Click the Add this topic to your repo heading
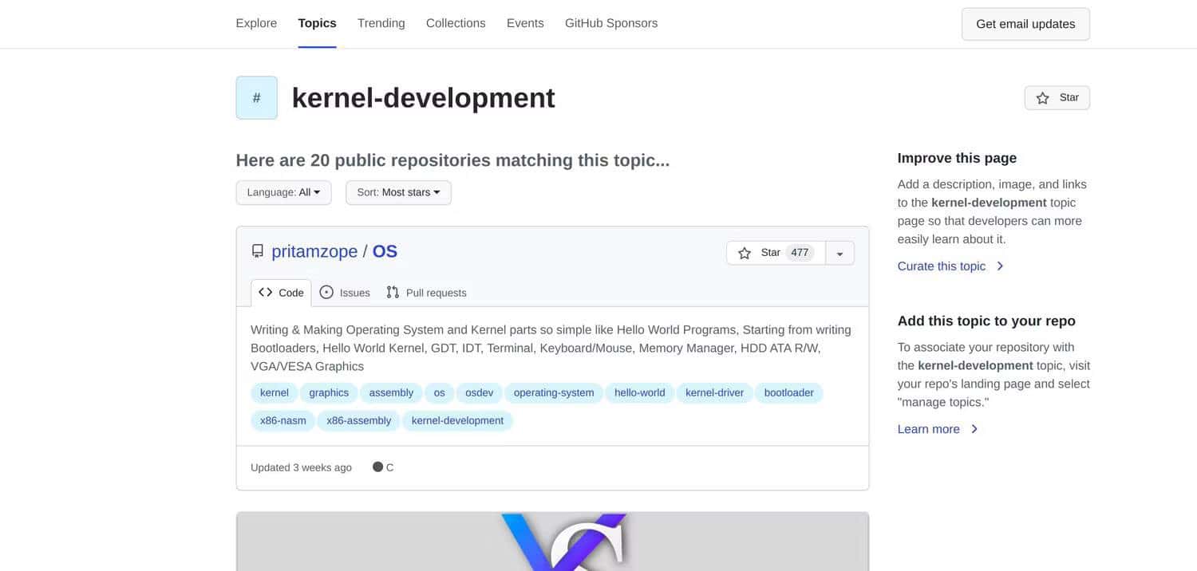Screen dimensions: 1197x571 tap(986, 321)
